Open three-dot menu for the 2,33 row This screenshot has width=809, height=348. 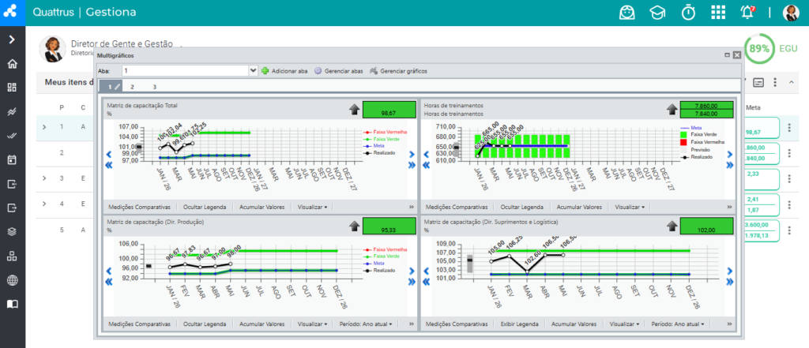789,178
